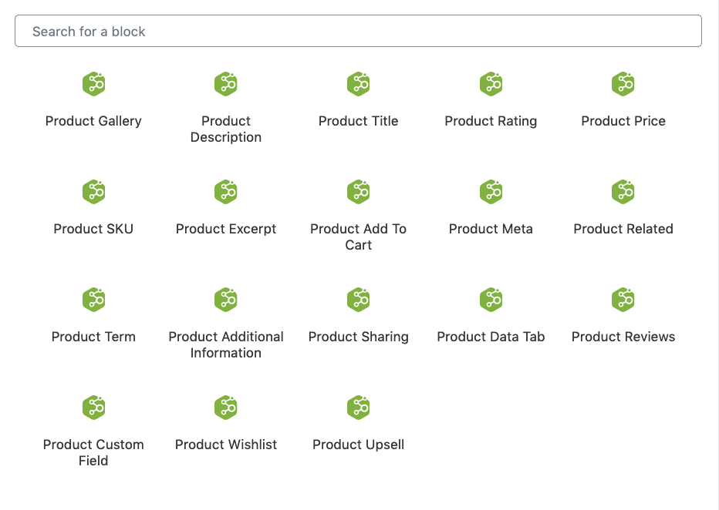
Task: Select the Product Sharing block icon
Action: click(x=359, y=300)
